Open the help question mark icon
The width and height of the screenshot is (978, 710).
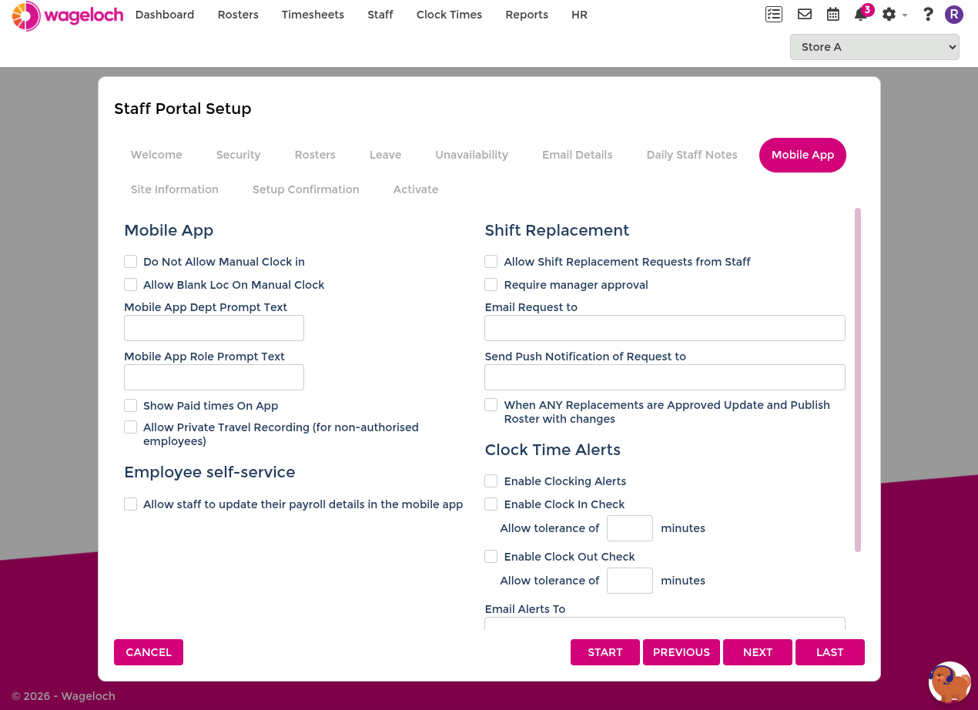coord(928,14)
